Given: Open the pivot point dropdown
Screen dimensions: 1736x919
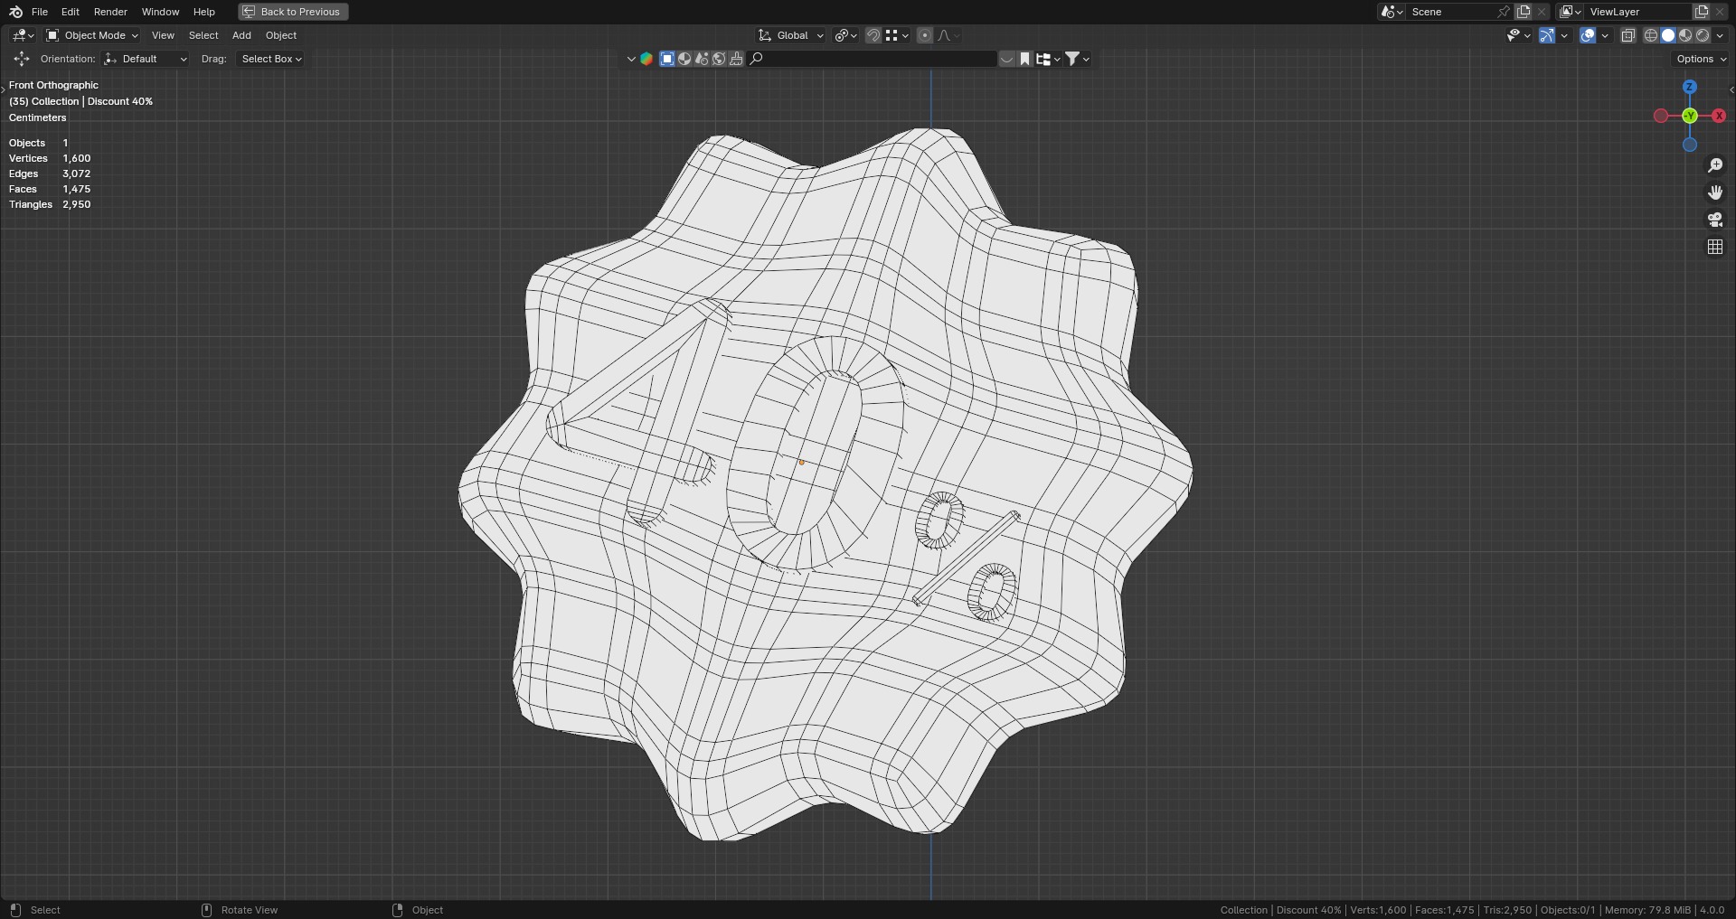Looking at the screenshot, I should tap(846, 35).
